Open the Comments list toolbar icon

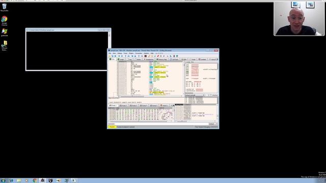[x=152, y=56]
